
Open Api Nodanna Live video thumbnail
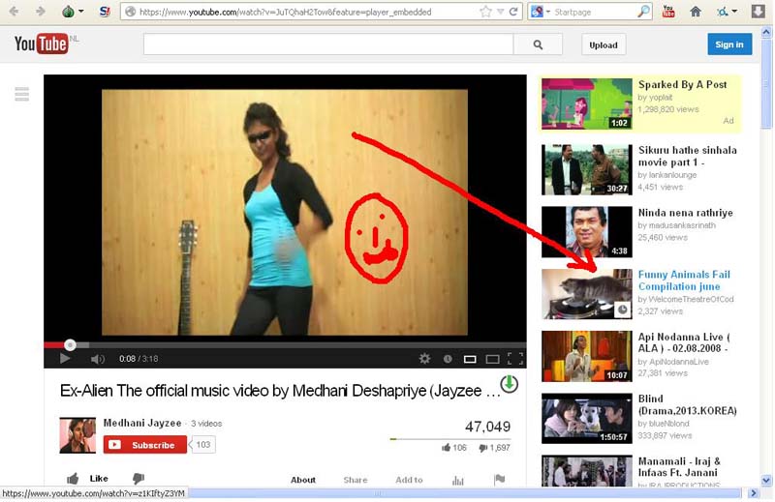pyautogui.click(x=587, y=356)
